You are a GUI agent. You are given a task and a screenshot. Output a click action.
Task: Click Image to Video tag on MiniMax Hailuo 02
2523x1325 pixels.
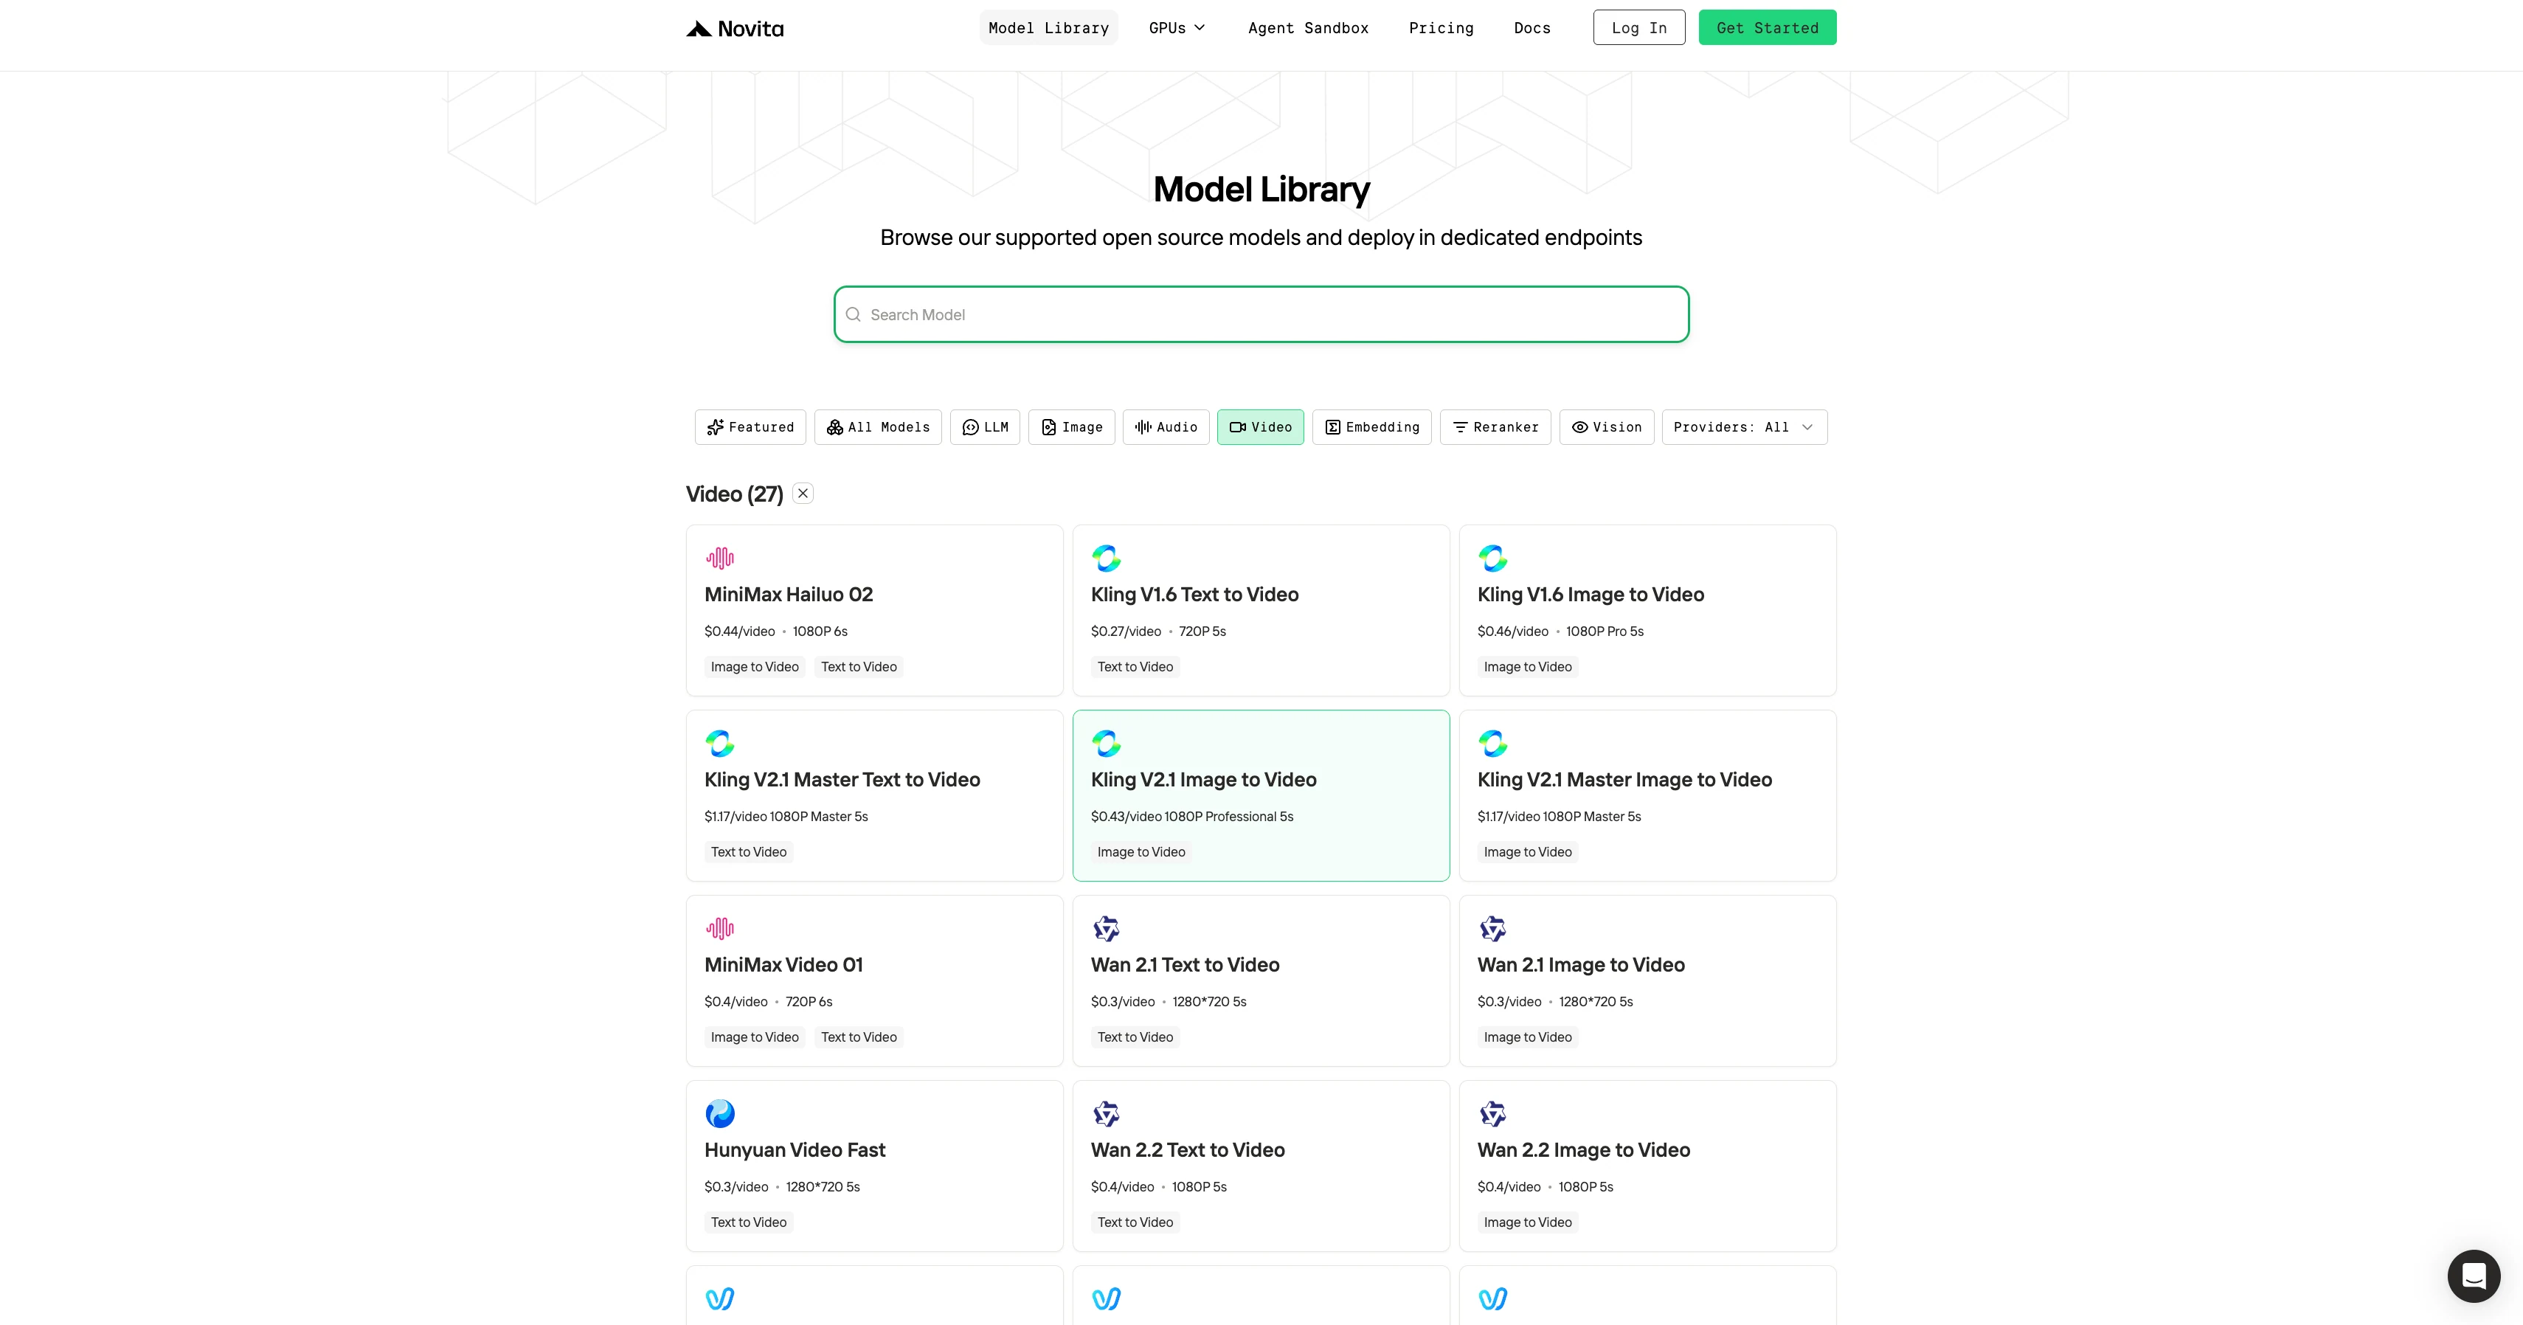tap(754, 667)
